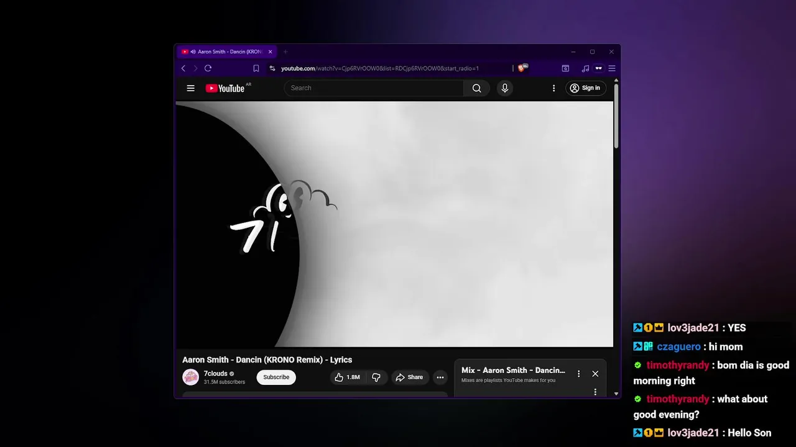This screenshot has width=796, height=447.
Task: Click the '31.5M subscribers' text
Action: [224, 382]
